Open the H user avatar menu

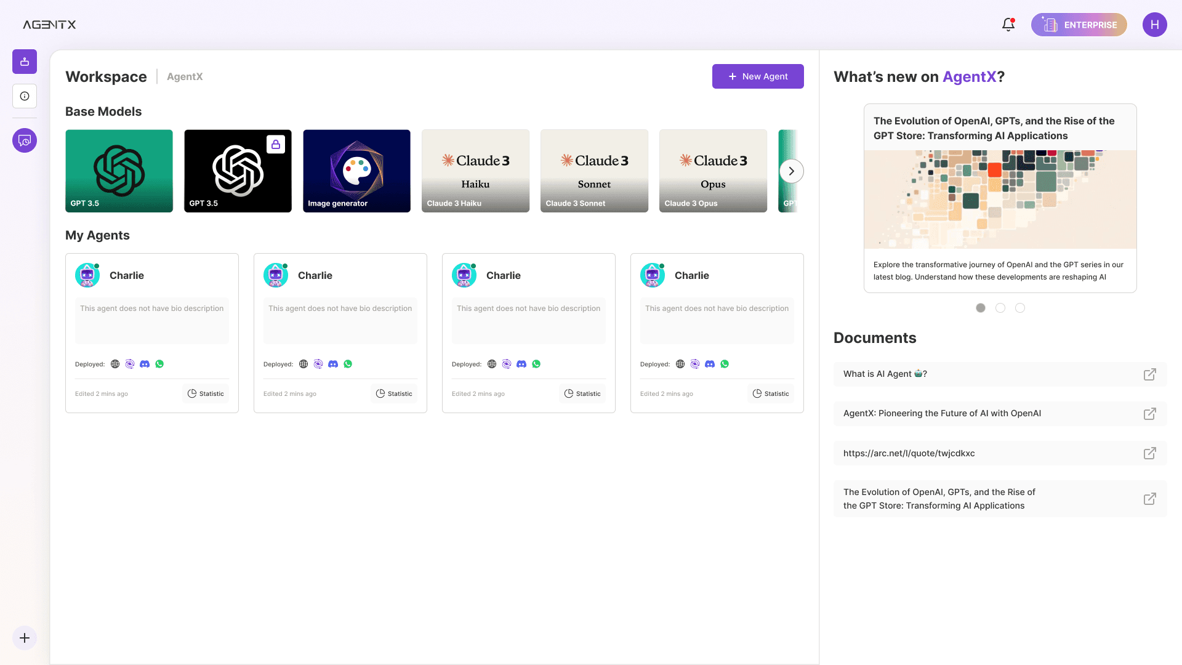[1154, 25]
